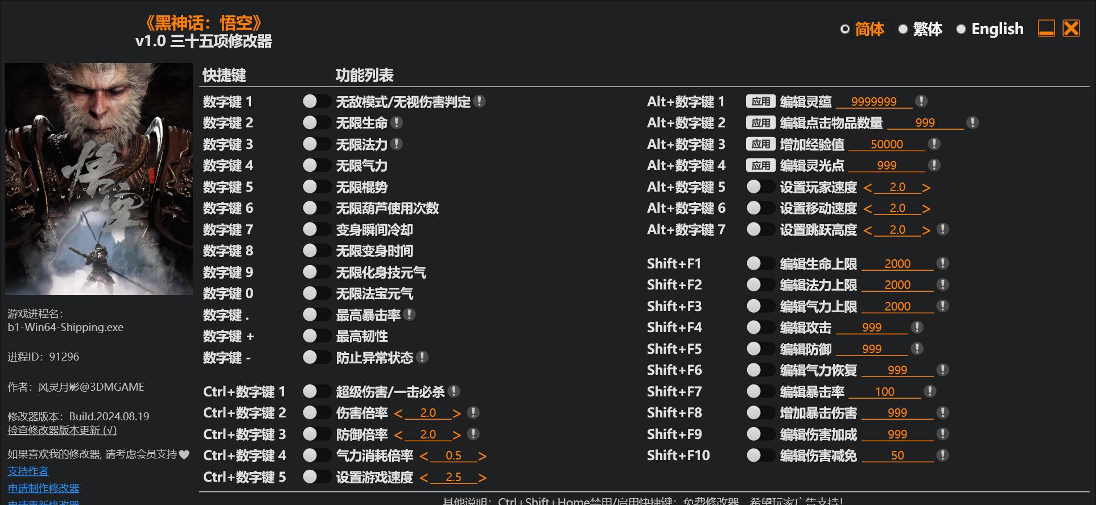
Task: Click info icon beside 增加经验值 value
Action: click(934, 144)
